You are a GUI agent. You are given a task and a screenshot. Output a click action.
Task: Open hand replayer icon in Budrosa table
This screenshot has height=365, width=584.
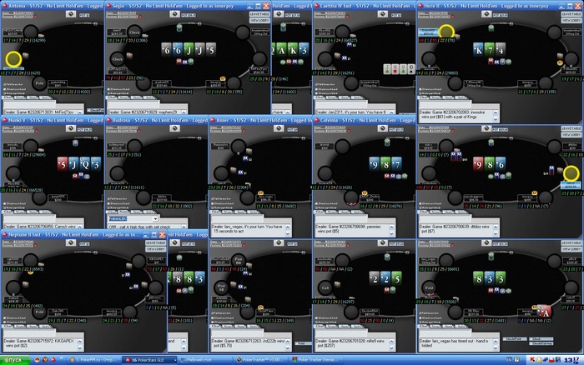coord(174,128)
